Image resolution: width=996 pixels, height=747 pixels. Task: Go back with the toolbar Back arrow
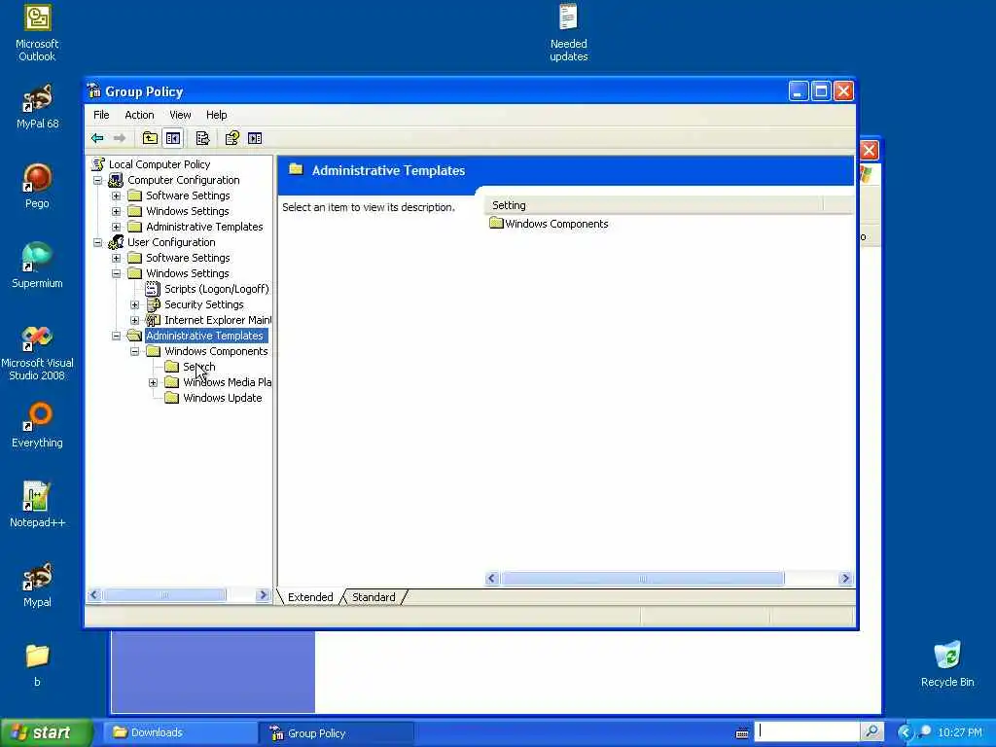coord(97,138)
